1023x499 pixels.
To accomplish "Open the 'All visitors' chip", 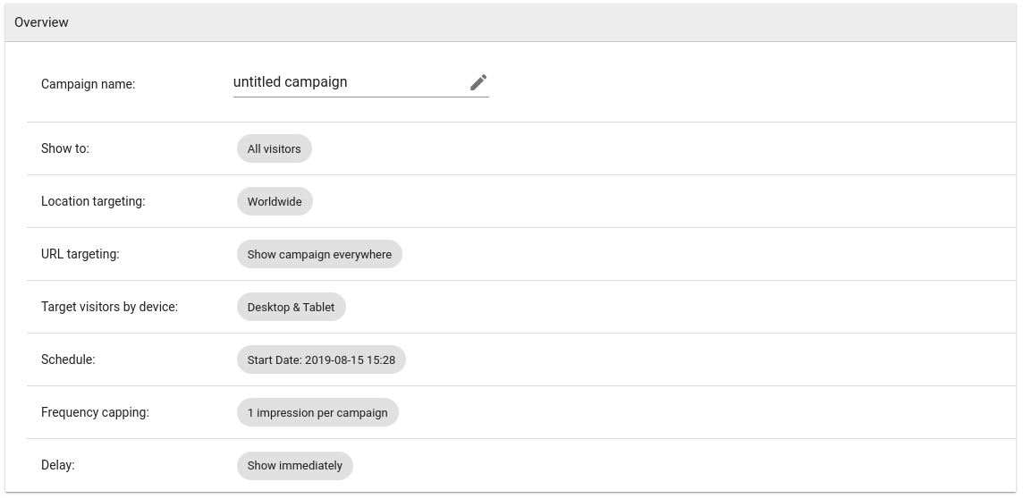I will [274, 148].
